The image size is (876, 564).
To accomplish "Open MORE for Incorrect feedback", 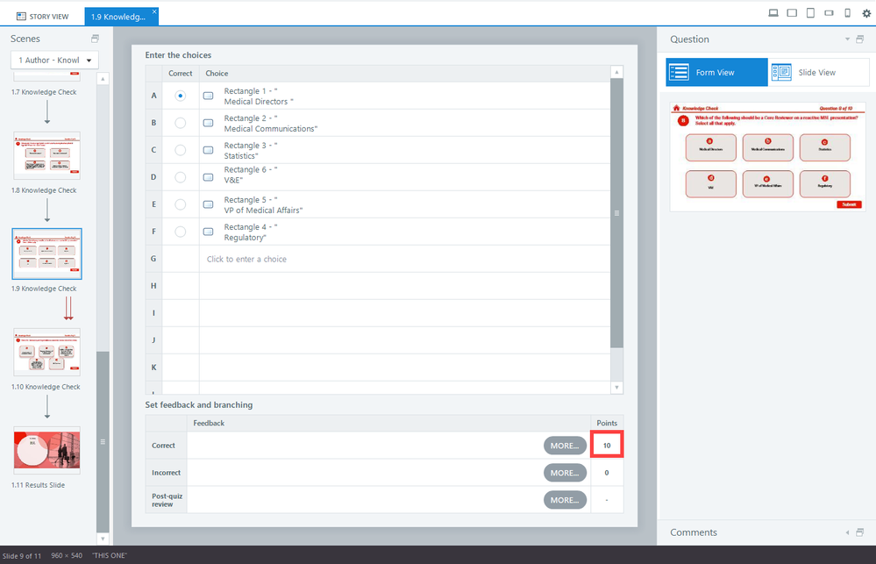I will (x=565, y=473).
